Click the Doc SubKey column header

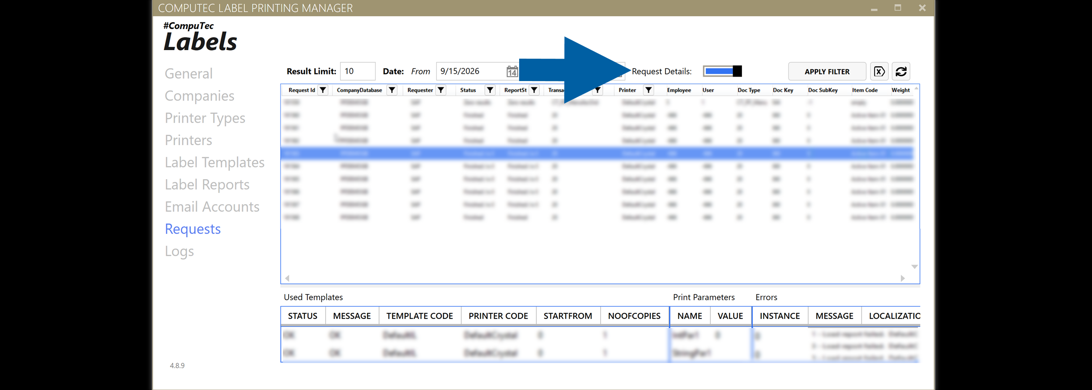[823, 90]
